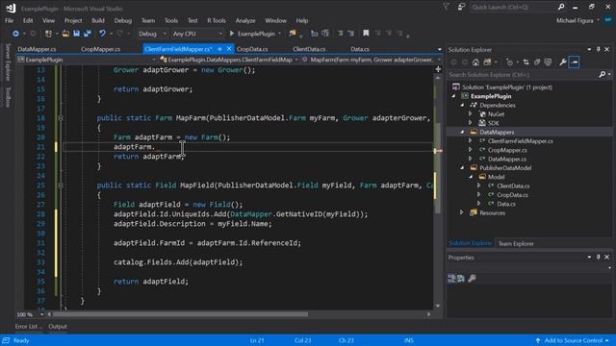Click the Property Pages wrench icon in Properties
Image resolution: width=616 pixels, height=346 pixels.
[473, 278]
